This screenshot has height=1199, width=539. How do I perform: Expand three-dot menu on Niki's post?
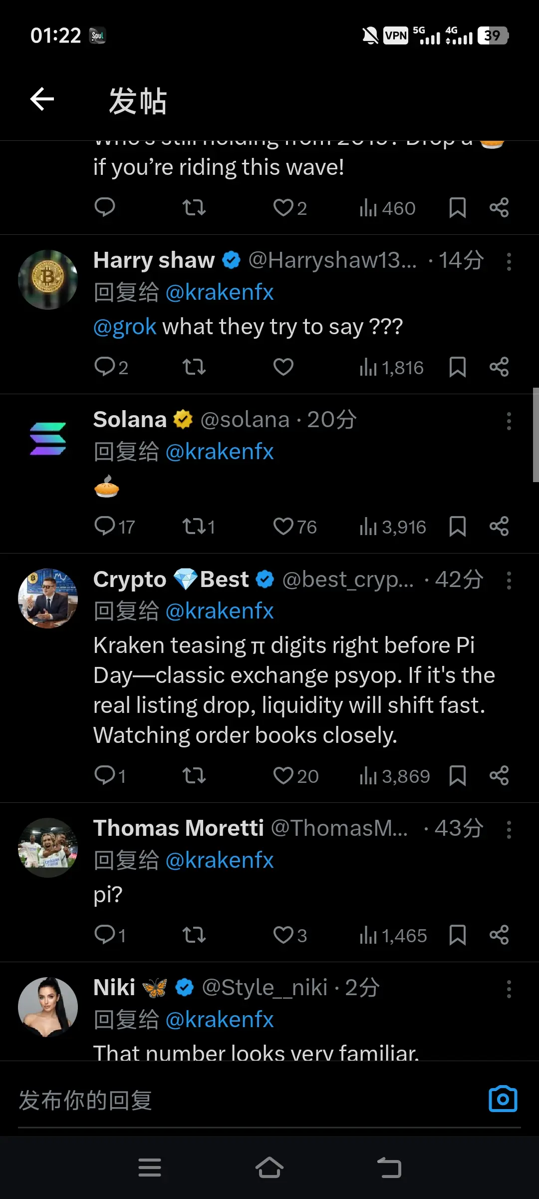click(x=509, y=989)
